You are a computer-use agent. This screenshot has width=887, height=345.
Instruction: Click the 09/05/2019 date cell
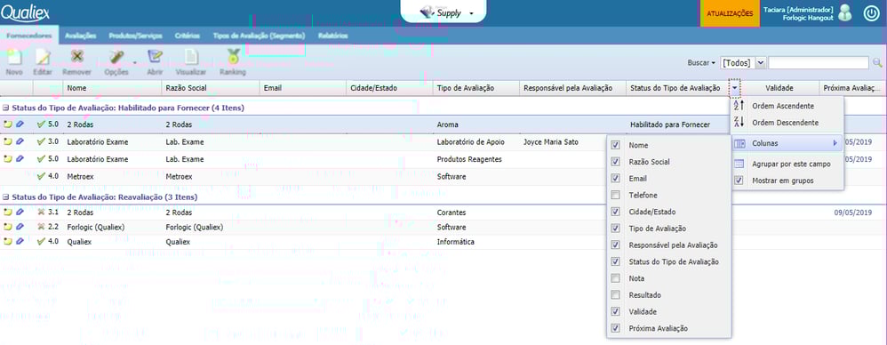click(853, 213)
